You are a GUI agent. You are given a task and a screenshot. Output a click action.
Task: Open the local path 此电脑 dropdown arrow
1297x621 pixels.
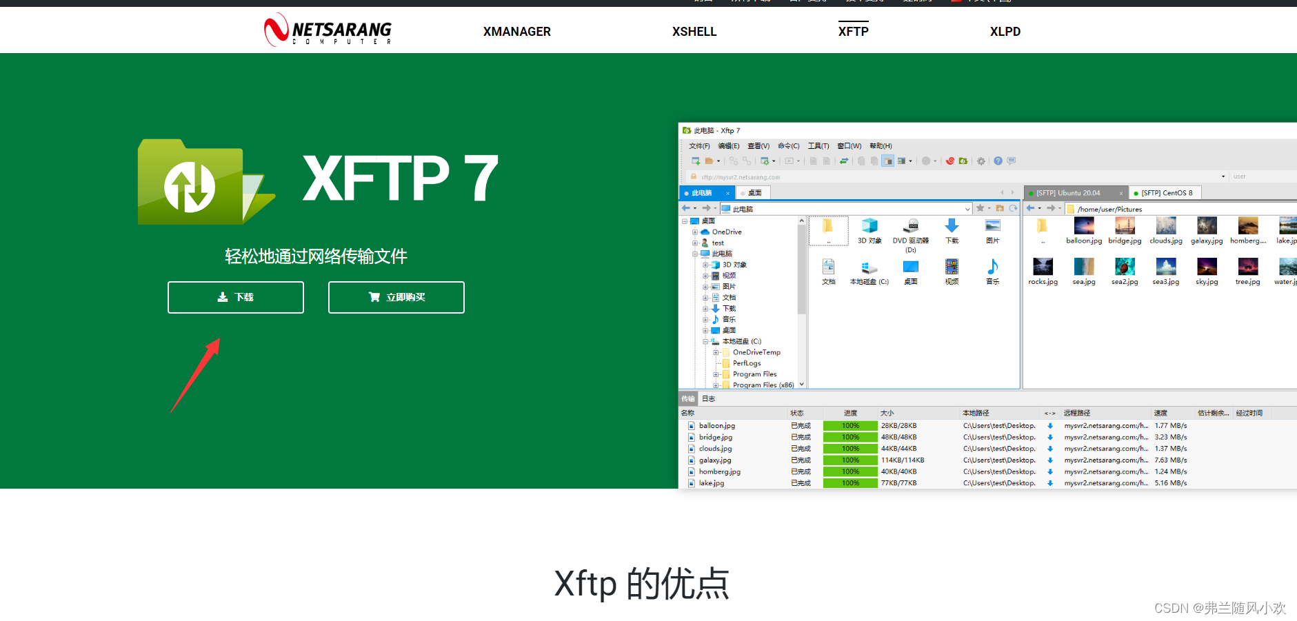967,209
